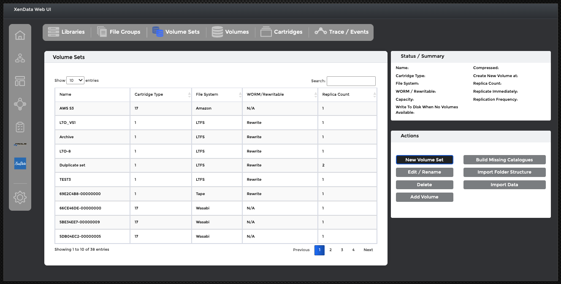Viewport: 561px width, 284px height.
Task: Open the Show entries count dropdown
Action: tap(76, 80)
